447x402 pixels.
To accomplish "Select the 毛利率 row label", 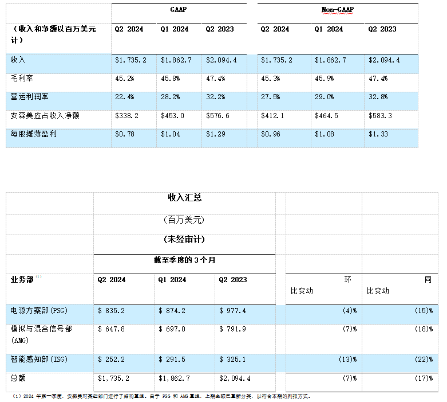I will tap(22, 78).
